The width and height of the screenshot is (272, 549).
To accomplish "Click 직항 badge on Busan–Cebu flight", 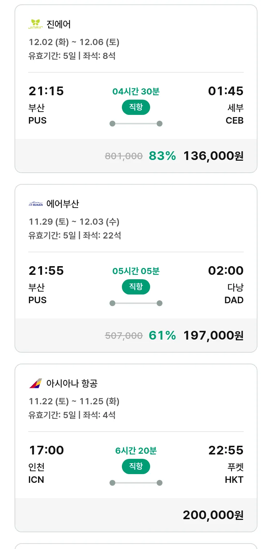I will click(x=136, y=107).
